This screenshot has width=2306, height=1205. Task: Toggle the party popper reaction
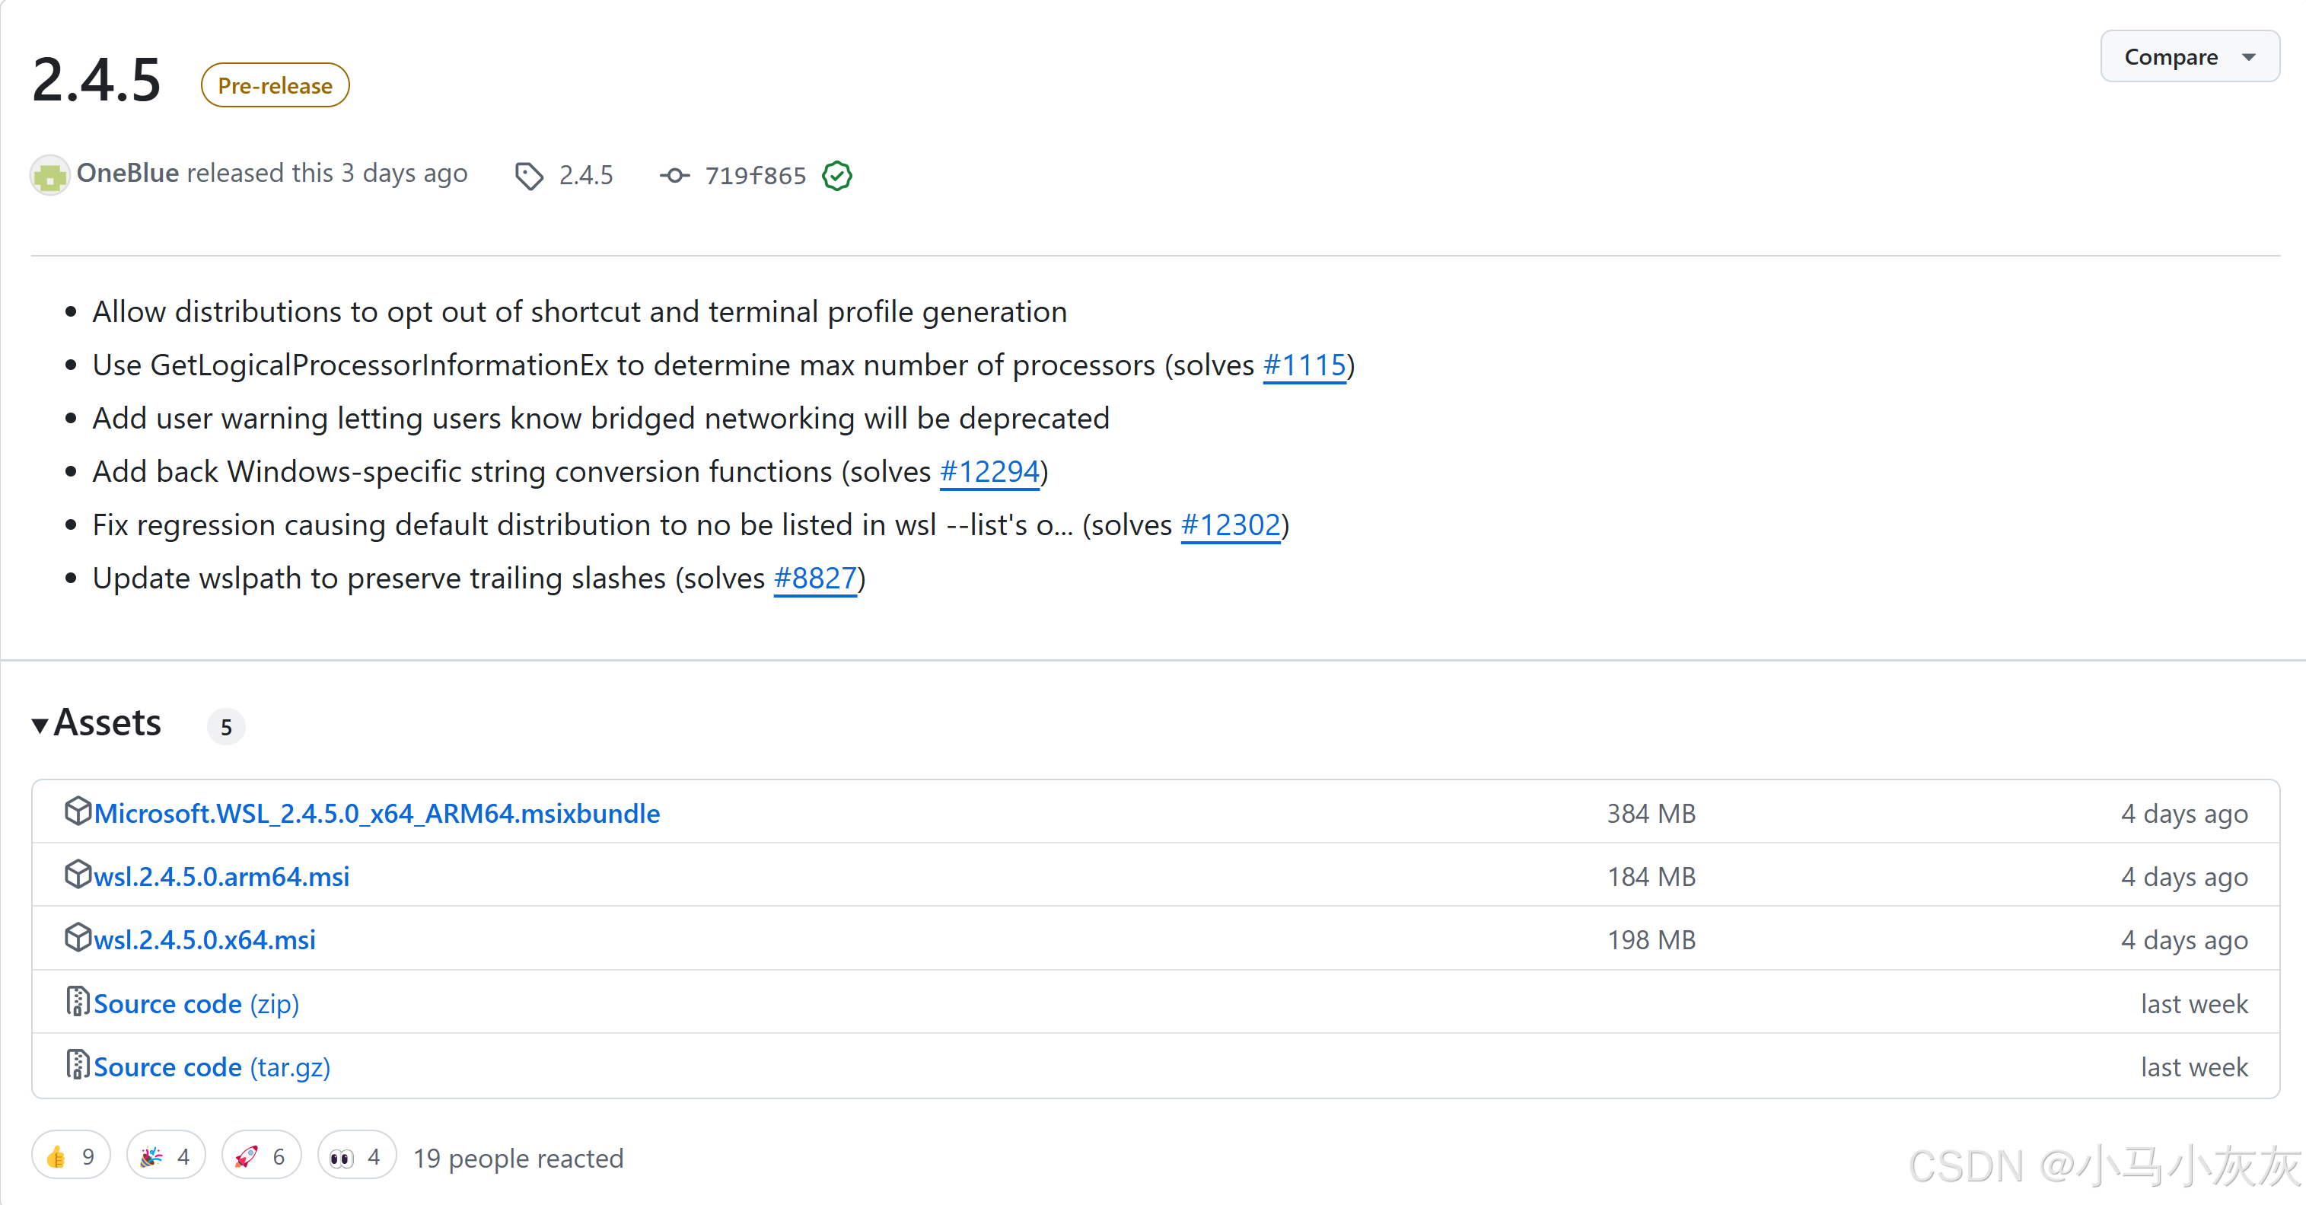pyautogui.click(x=166, y=1156)
